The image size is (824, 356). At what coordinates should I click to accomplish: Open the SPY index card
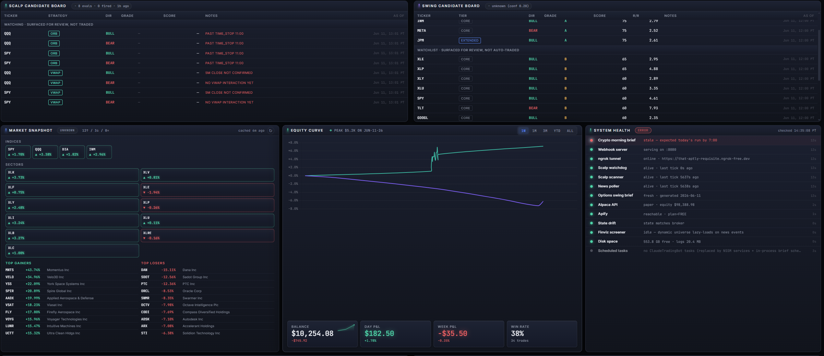pos(18,152)
